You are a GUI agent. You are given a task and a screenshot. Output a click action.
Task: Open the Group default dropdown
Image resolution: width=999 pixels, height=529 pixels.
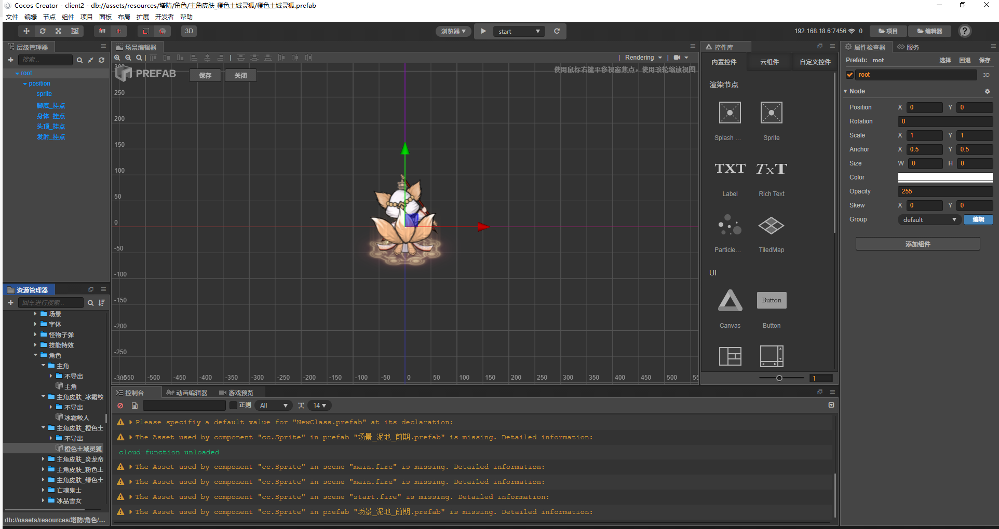point(929,220)
